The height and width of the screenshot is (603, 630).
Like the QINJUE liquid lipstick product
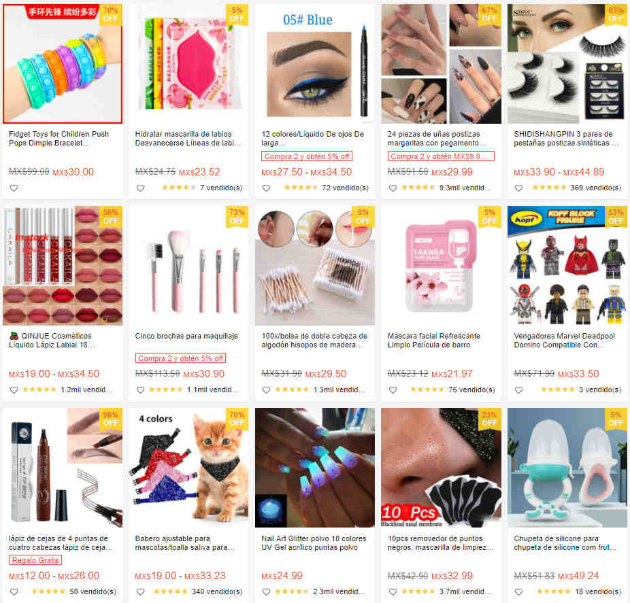pyautogui.click(x=14, y=390)
